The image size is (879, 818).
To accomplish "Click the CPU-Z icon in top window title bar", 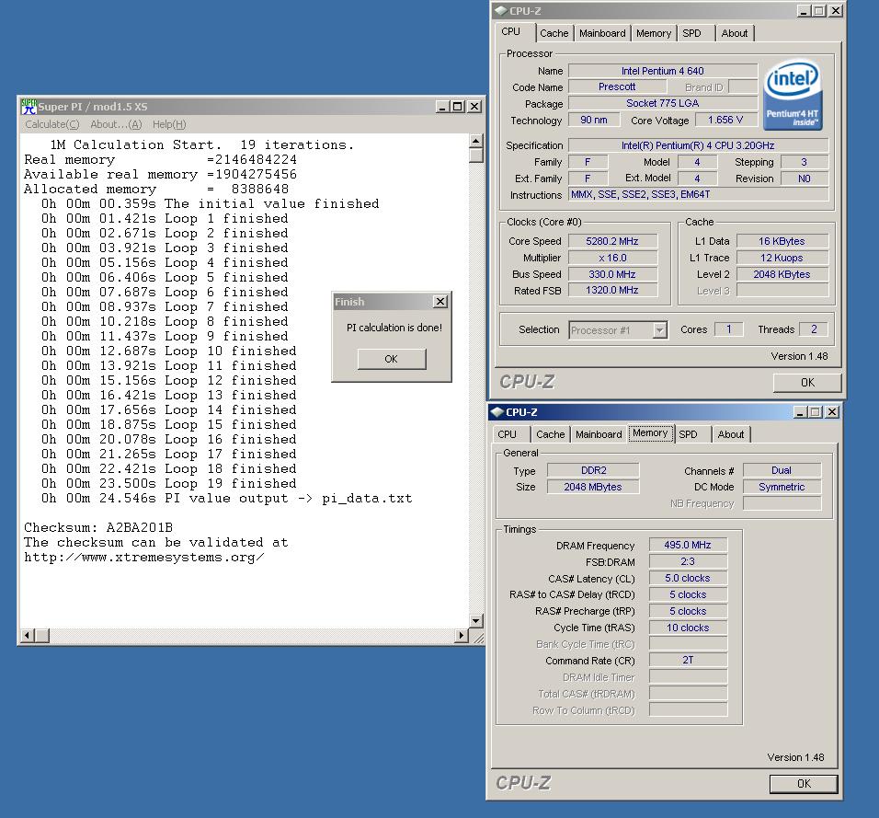I will 501,11.
